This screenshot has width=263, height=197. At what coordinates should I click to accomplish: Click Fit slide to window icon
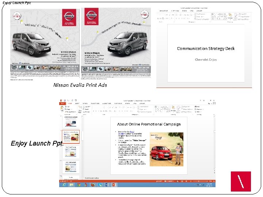click(214, 181)
